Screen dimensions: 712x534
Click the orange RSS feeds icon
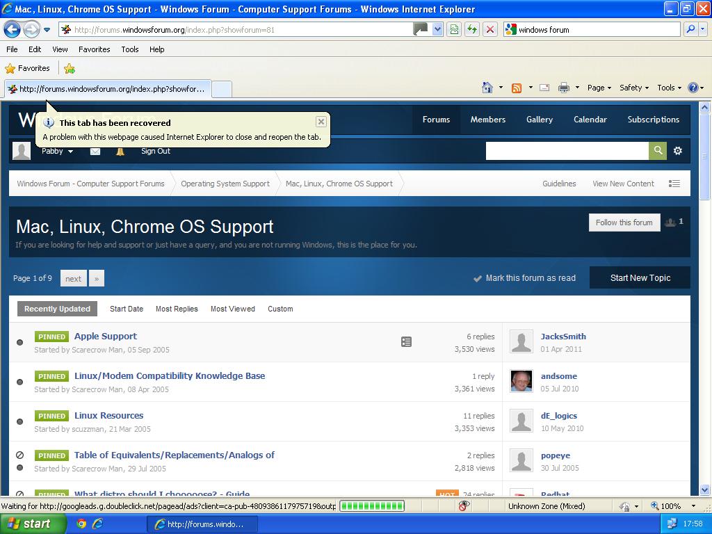pos(517,88)
